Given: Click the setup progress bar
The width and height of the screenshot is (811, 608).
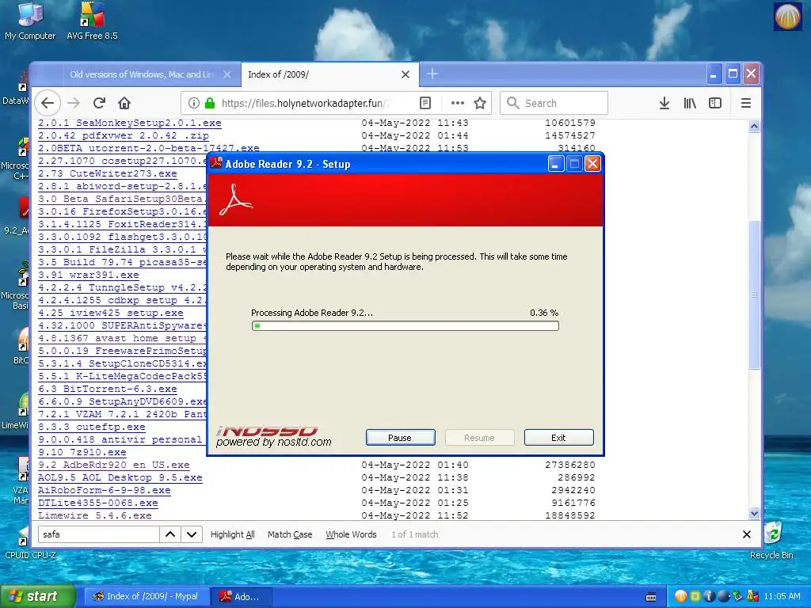Looking at the screenshot, I should [x=405, y=325].
